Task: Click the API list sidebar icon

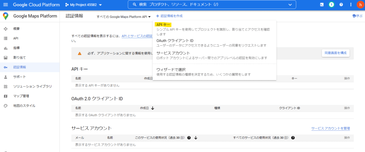Action: click(x=6, y=38)
